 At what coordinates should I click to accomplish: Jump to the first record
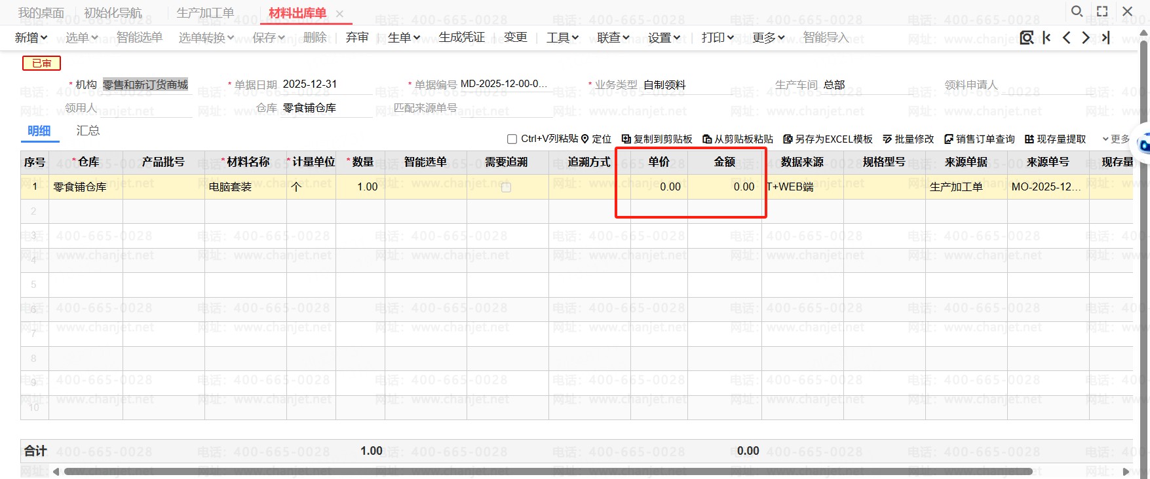(1047, 37)
